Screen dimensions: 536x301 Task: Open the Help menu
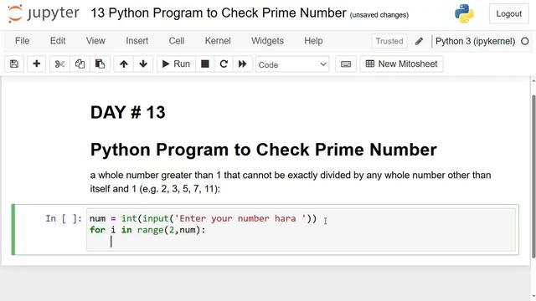click(313, 41)
